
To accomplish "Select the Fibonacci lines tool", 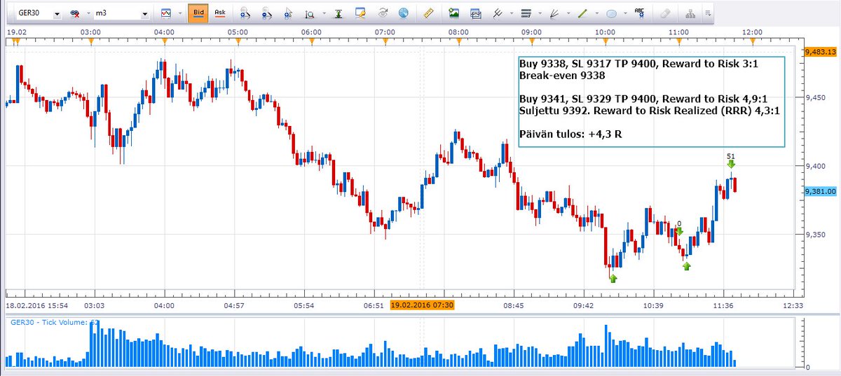I will coord(526,13).
